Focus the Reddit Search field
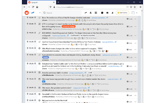The image size is (165, 103). click(x=61, y=13)
